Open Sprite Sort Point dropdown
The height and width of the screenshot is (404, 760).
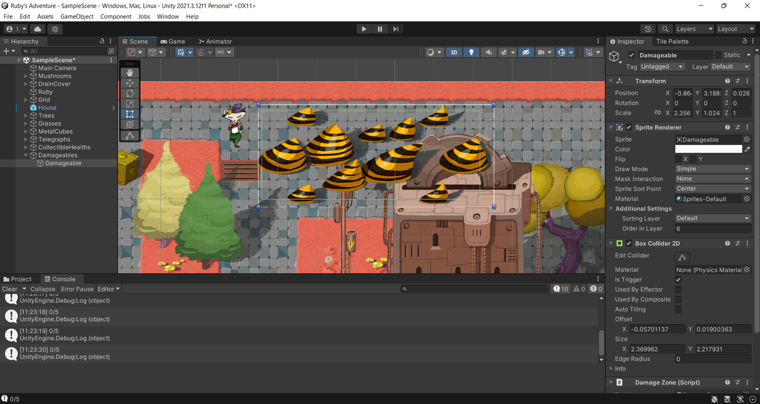tap(712, 189)
